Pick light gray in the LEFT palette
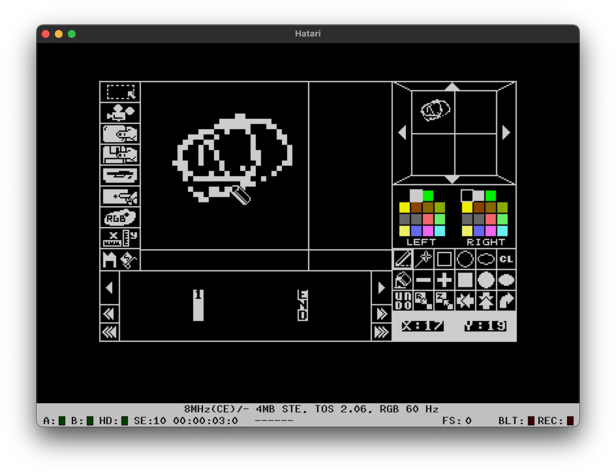The width and height of the screenshot is (616, 475). (x=416, y=196)
